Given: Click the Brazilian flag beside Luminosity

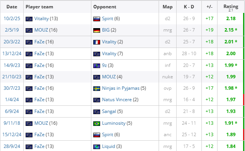Looking at the screenshot, I should (x=97, y=124).
